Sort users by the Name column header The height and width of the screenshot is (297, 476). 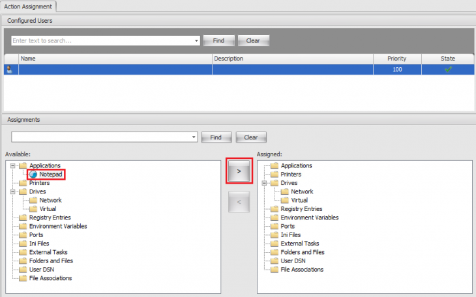pyautogui.click(x=115, y=59)
